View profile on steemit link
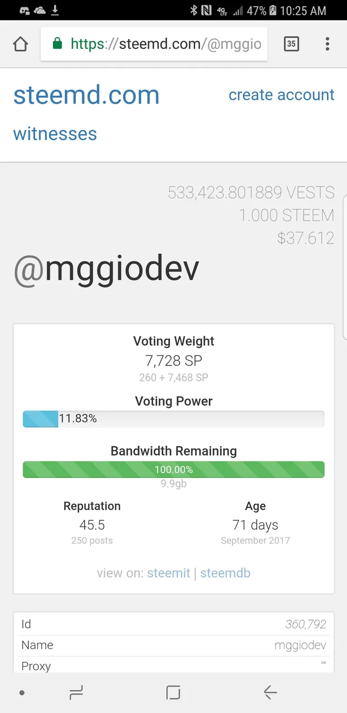Viewport: 347px width, 713px height. [x=169, y=573]
